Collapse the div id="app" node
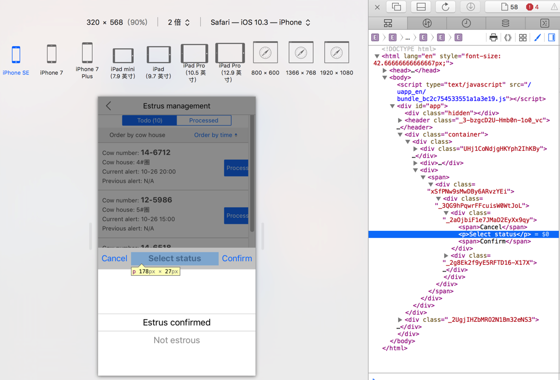 pos(392,106)
